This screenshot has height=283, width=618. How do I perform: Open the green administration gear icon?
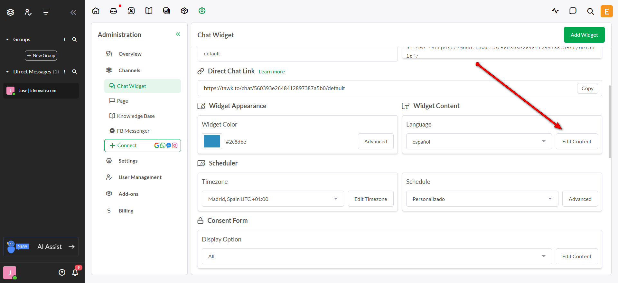[x=202, y=11]
